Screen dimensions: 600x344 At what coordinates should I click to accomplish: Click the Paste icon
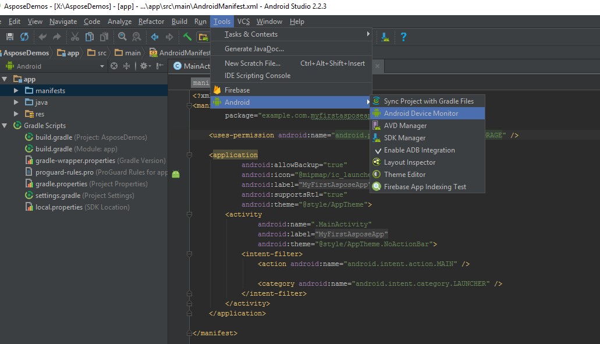coord(105,37)
